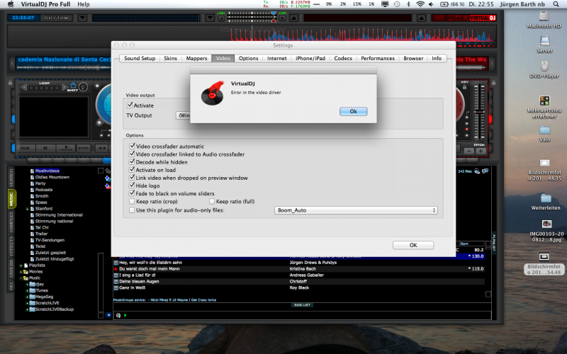Adjust the right deck pitch slider
The height and width of the screenshot is (354, 567).
point(480,112)
